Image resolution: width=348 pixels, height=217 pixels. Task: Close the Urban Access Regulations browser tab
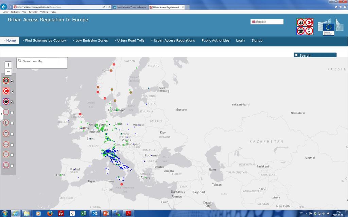coord(183,7)
